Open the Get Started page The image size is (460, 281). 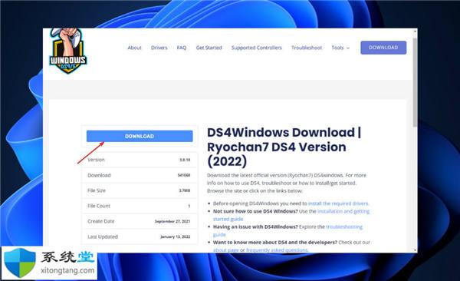(209, 48)
